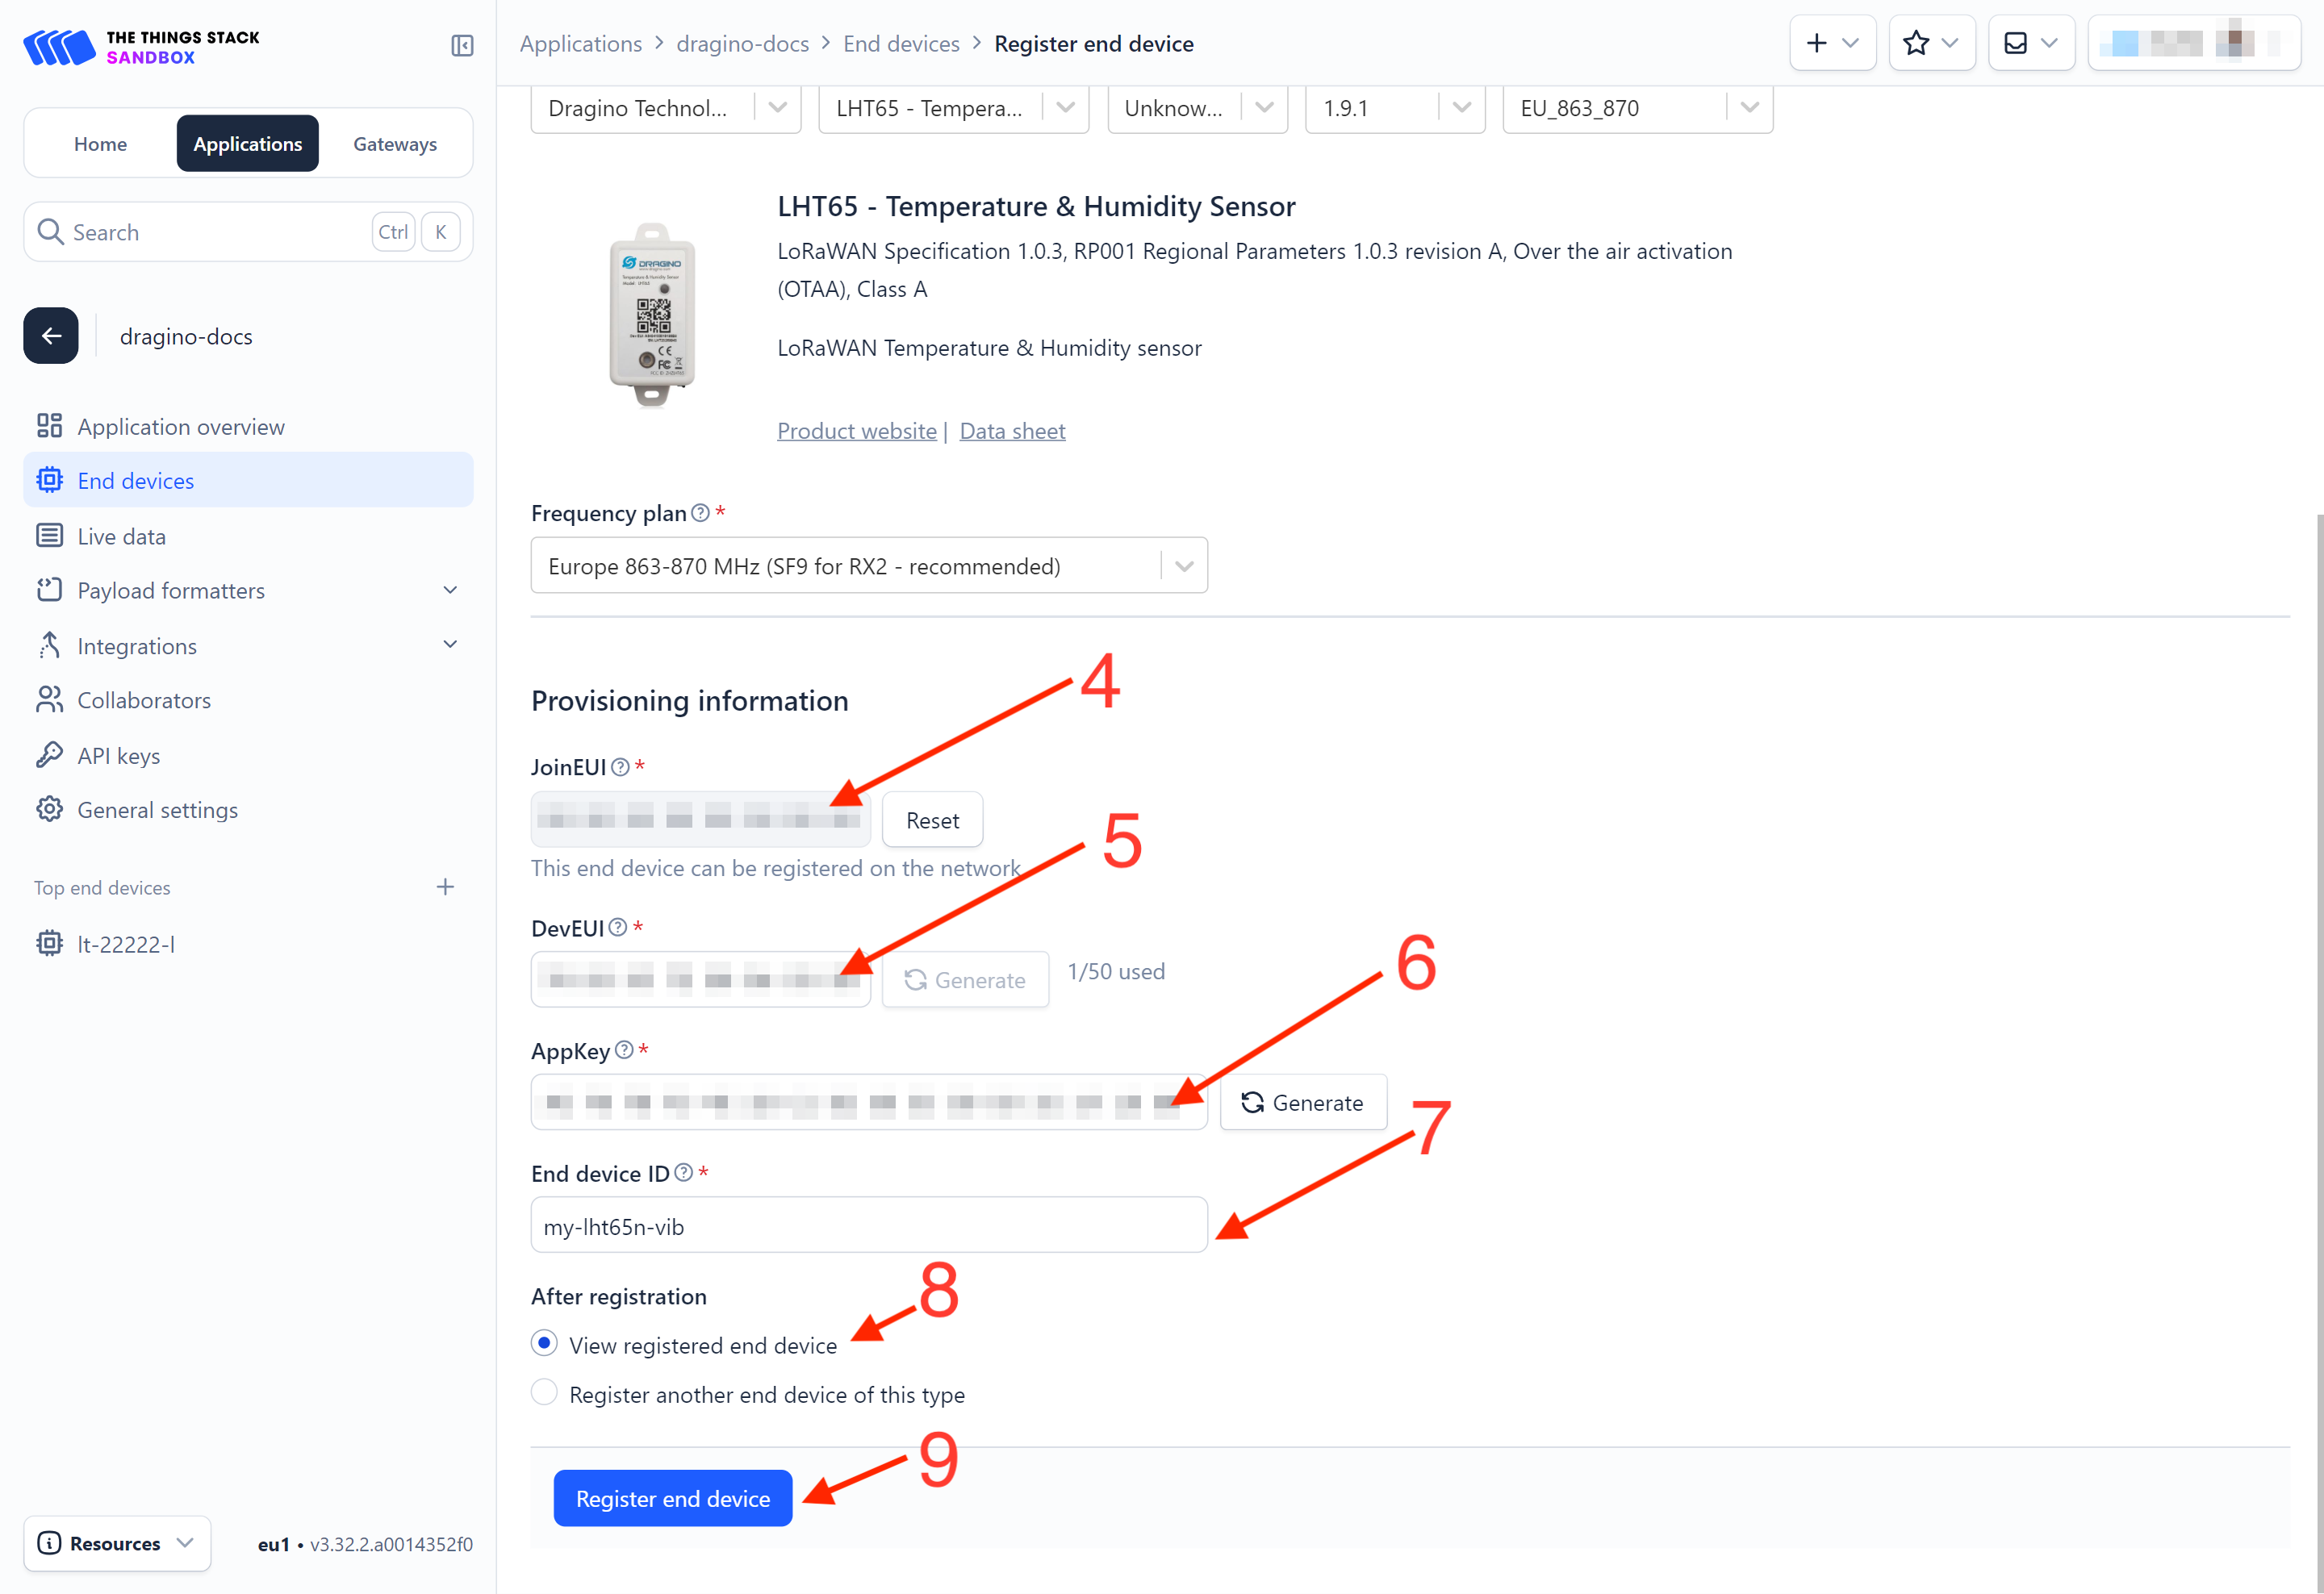Click the DevEUI help icon

618,928
